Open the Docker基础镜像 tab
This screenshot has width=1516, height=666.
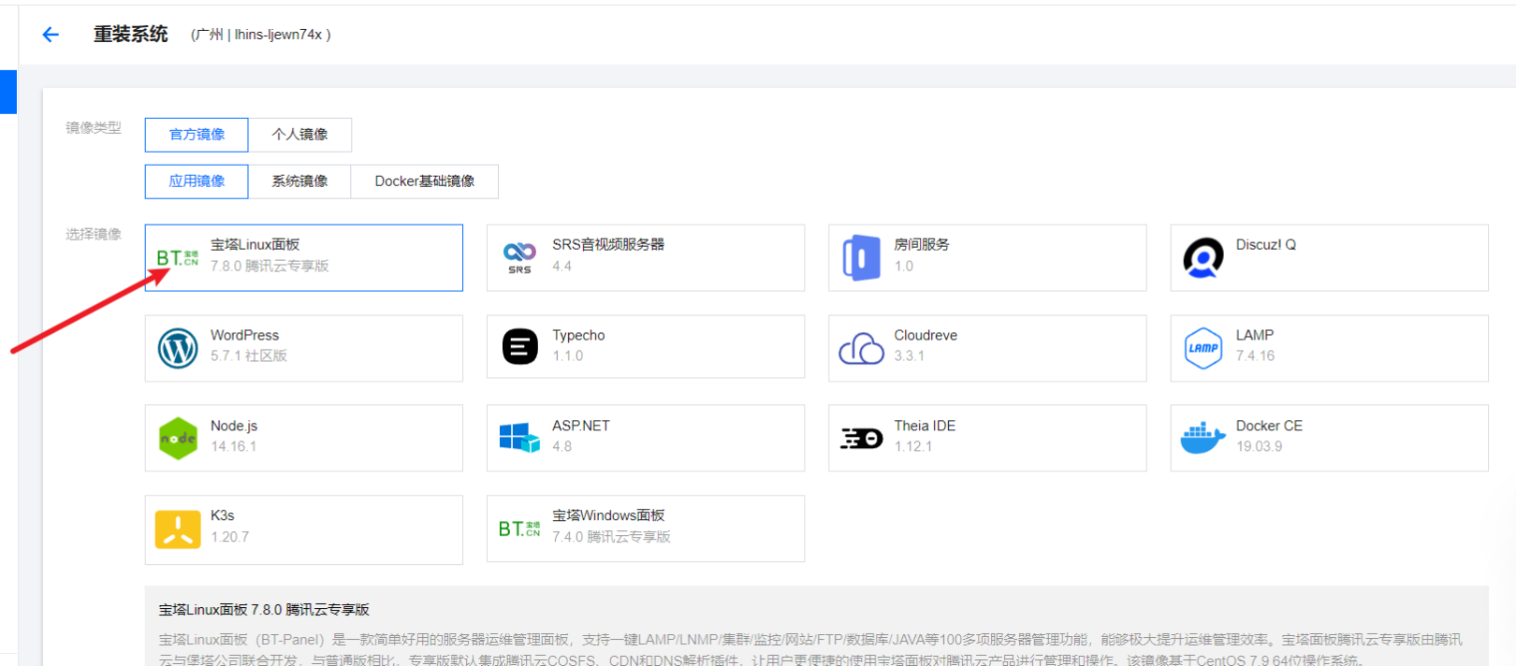click(425, 181)
